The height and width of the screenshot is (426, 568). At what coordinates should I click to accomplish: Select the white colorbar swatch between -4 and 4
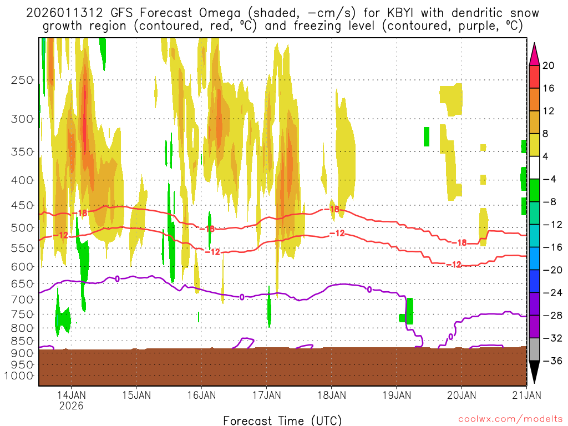(534, 168)
